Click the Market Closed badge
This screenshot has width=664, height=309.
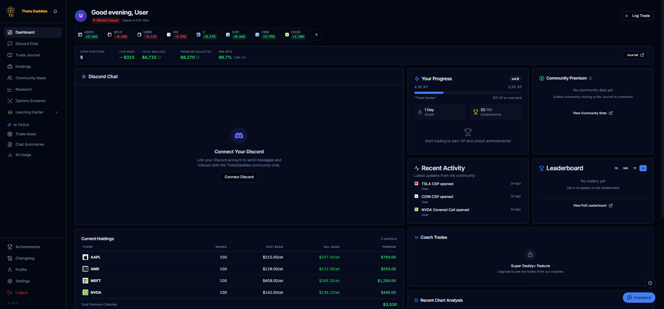coord(106,20)
